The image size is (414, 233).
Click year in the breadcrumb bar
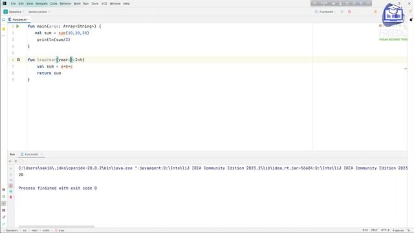(60, 230)
